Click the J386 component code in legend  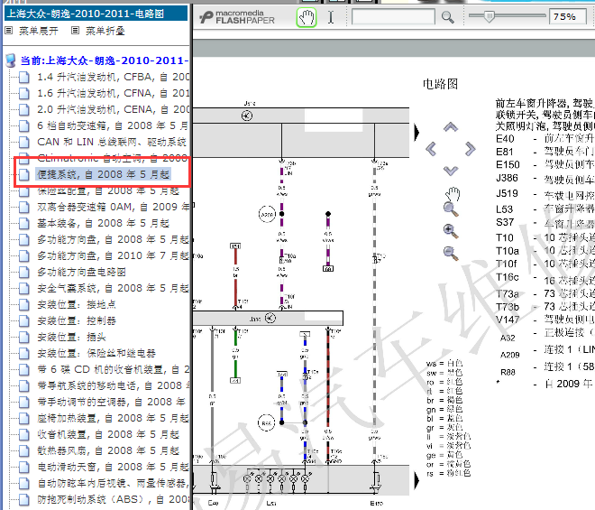tap(507, 178)
